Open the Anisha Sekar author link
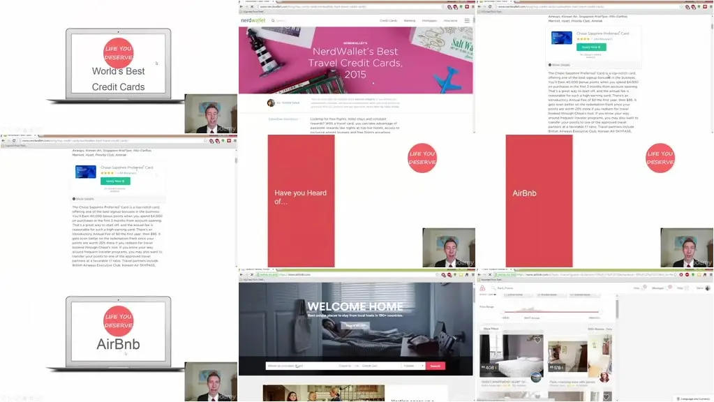Viewport: 714px width, 402px height. pos(290,103)
